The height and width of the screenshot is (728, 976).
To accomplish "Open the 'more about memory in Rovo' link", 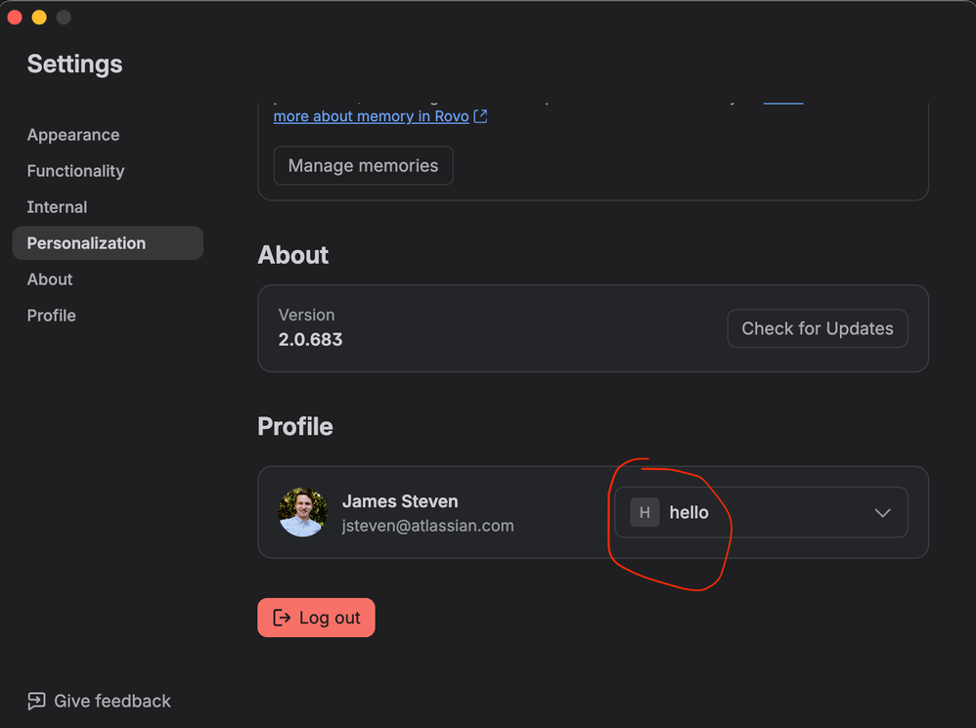I will pyautogui.click(x=371, y=116).
